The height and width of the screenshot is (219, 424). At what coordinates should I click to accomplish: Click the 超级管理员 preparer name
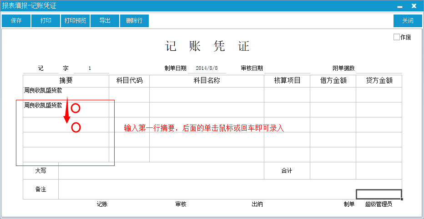(x=379, y=204)
